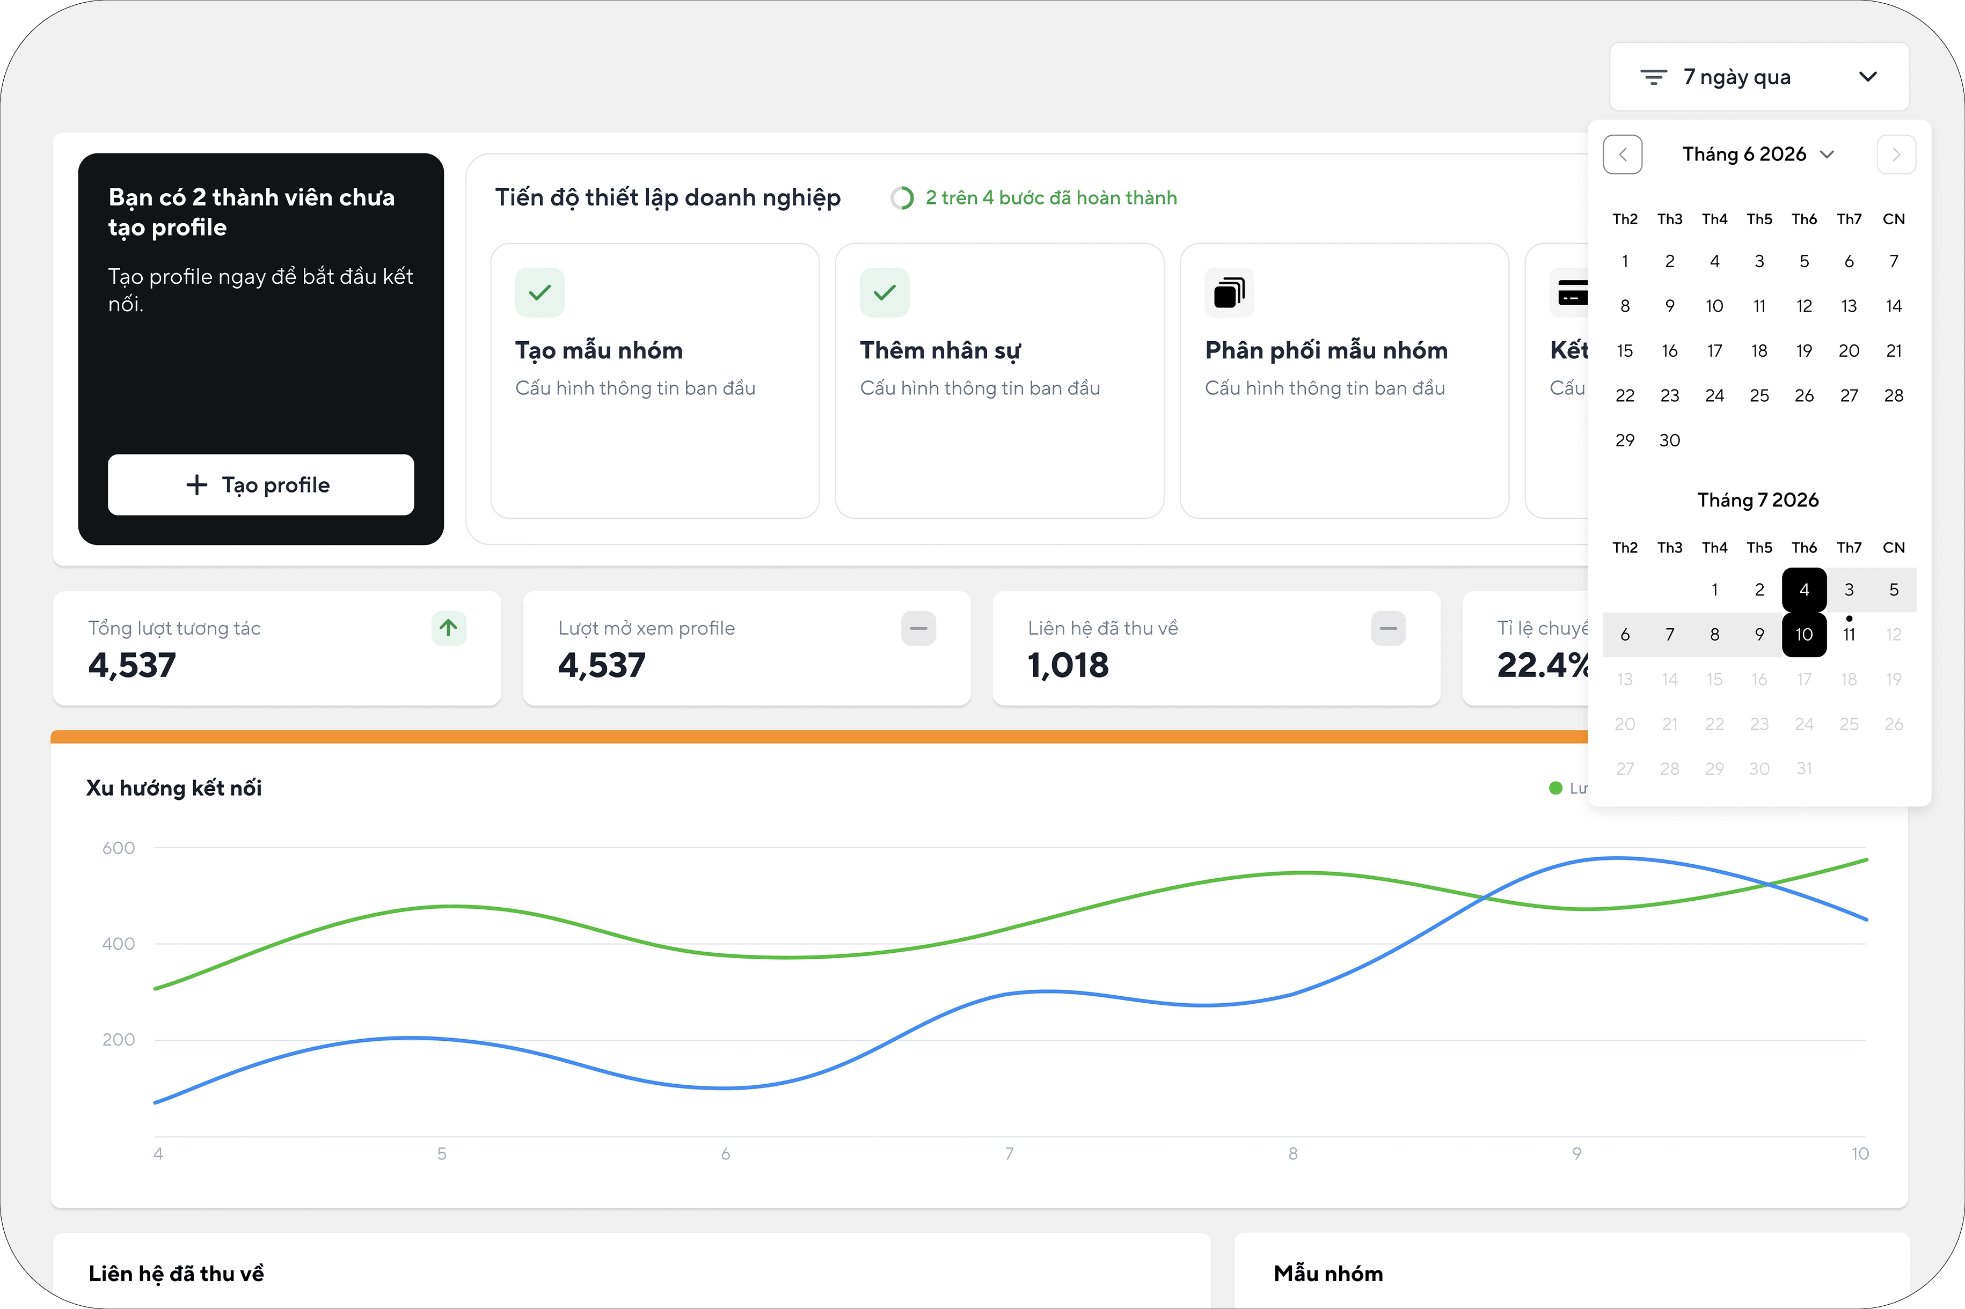Click the Xu hướng kết nối chart title
This screenshot has width=1965, height=1309.
(x=174, y=788)
